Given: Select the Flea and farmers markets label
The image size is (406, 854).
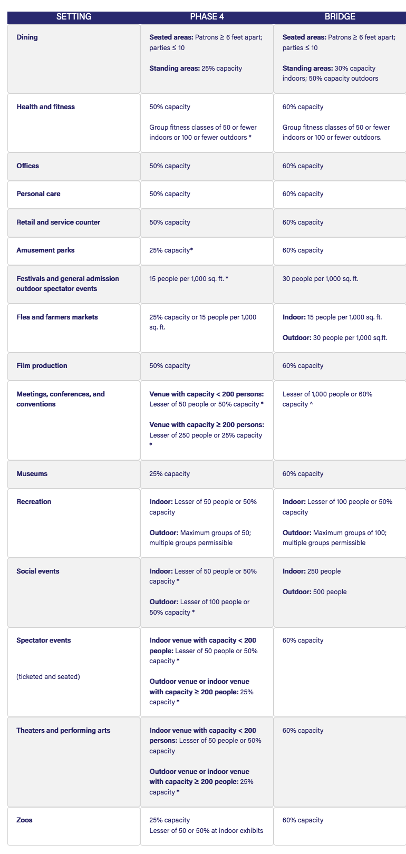Looking at the screenshot, I should [57, 317].
